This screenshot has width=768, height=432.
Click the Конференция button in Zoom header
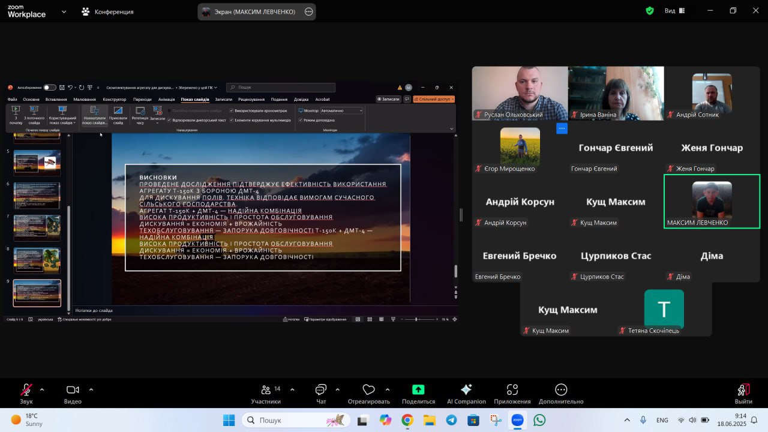click(108, 11)
